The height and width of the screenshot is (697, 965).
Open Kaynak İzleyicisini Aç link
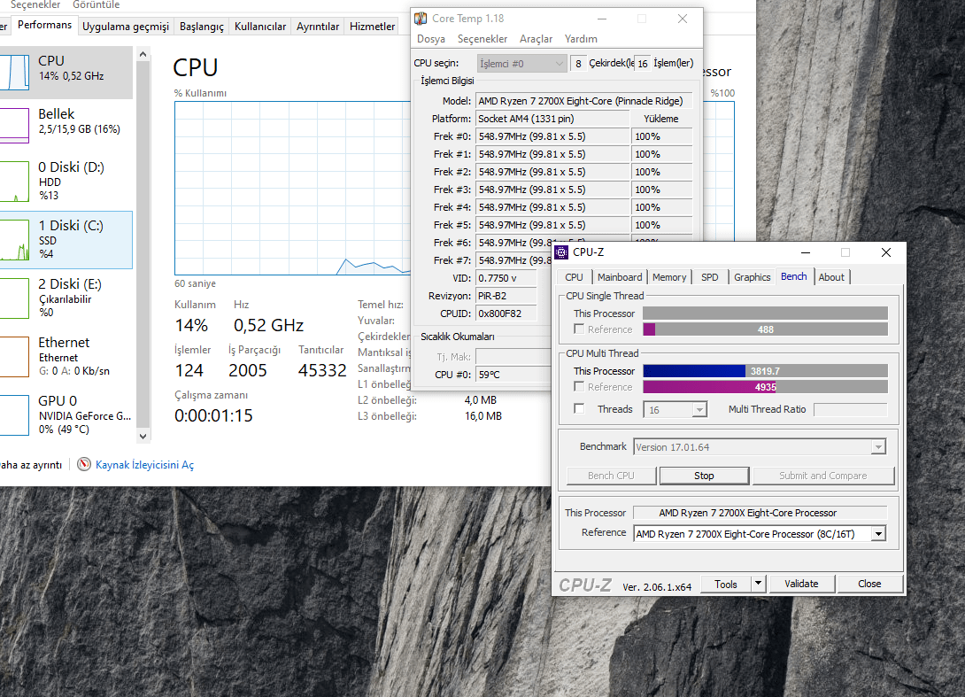[x=144, y=465]
